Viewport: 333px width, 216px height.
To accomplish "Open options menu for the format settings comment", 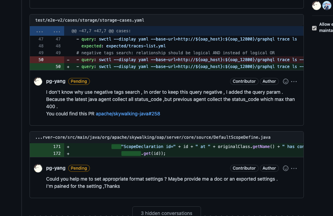I will tap(294, 168).
